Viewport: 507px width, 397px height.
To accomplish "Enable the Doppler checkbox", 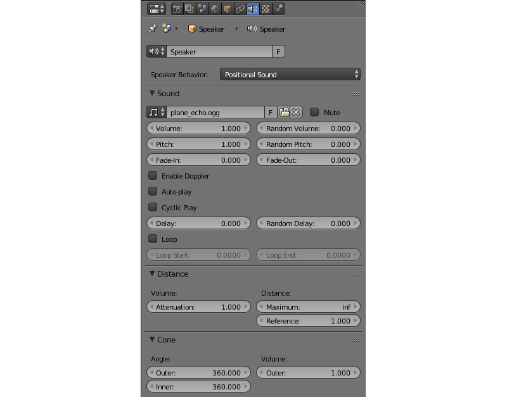I will pos(153,175).
